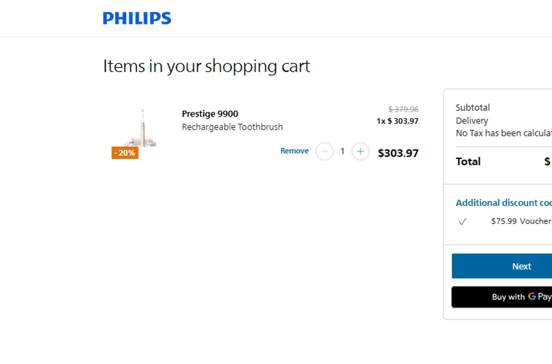Viewport: 552px width, 364px height.
Task: Click the -20% discount badge
Action: (125, 153)
